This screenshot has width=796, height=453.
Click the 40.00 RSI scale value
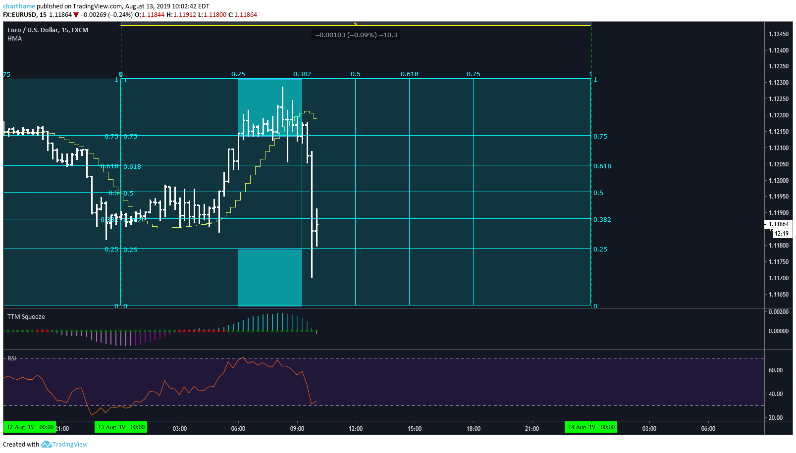point(776,394)
